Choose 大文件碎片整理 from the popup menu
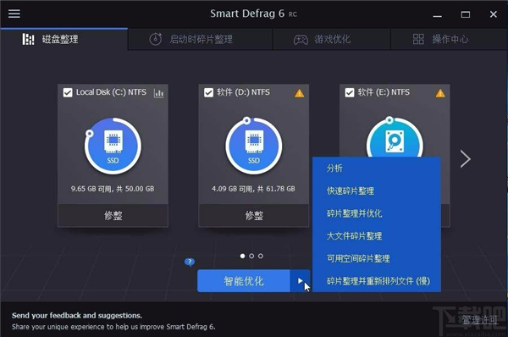This screenshot has height=337, width=508. tap(377, 236)
